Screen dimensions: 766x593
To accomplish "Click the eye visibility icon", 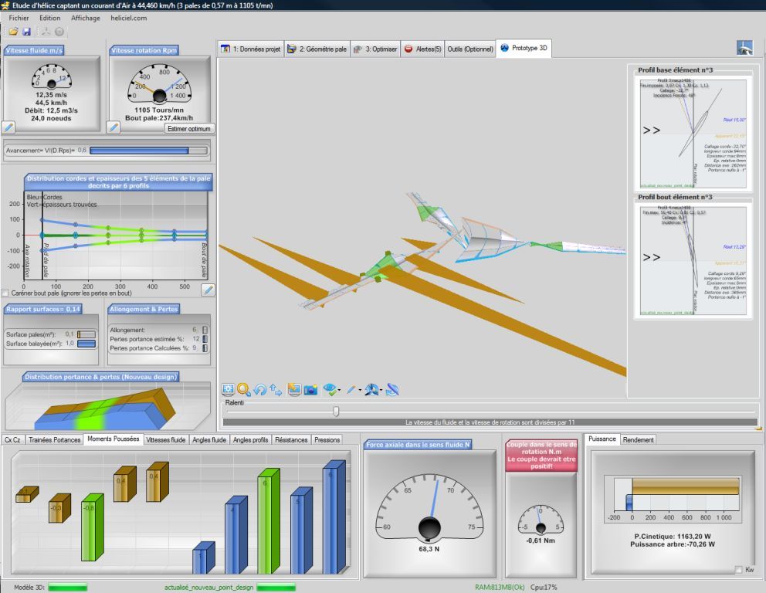I will pos(330,389).
